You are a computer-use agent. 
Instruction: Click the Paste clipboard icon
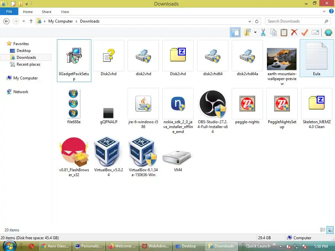(284, 32)
